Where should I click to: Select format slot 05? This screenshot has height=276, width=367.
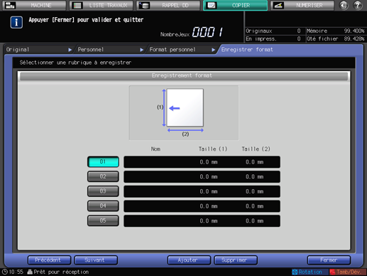[x=103, y=221]
